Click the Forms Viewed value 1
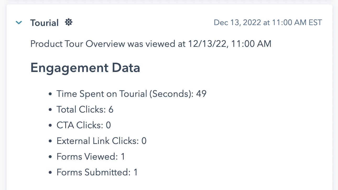The image size is (338, 190). [x=123, y=157]
